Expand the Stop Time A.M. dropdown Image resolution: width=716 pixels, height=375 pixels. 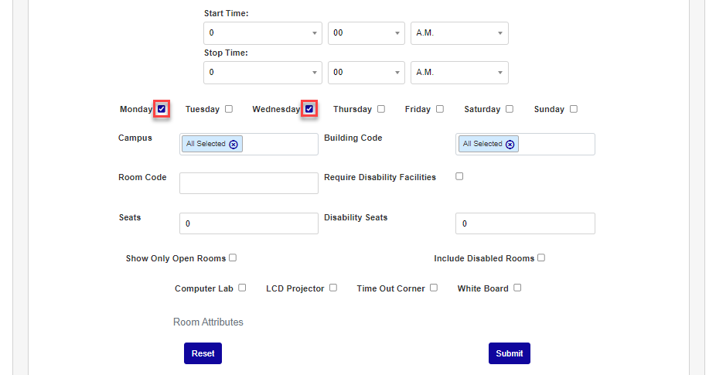click(459, 72)
